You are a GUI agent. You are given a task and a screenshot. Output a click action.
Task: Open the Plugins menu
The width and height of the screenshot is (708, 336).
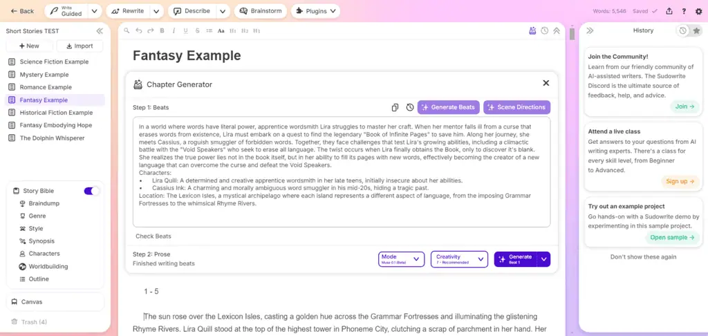point(315,11)
